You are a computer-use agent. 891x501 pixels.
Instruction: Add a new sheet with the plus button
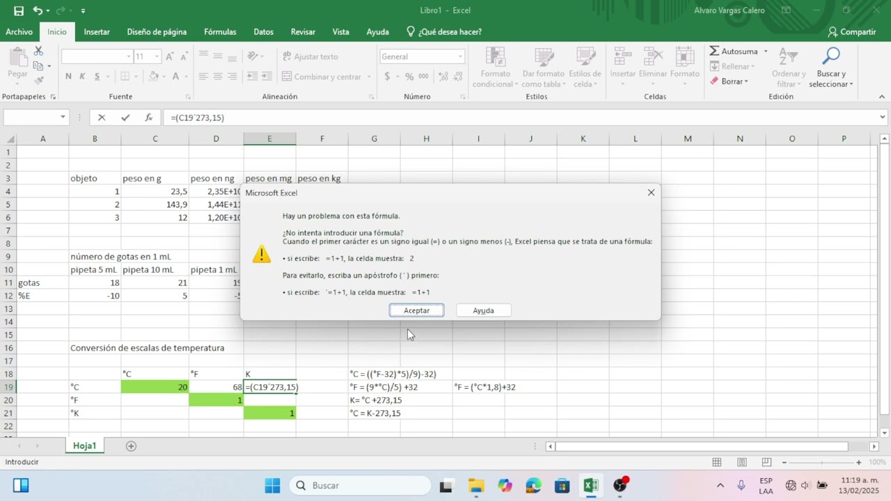(131, 446)
